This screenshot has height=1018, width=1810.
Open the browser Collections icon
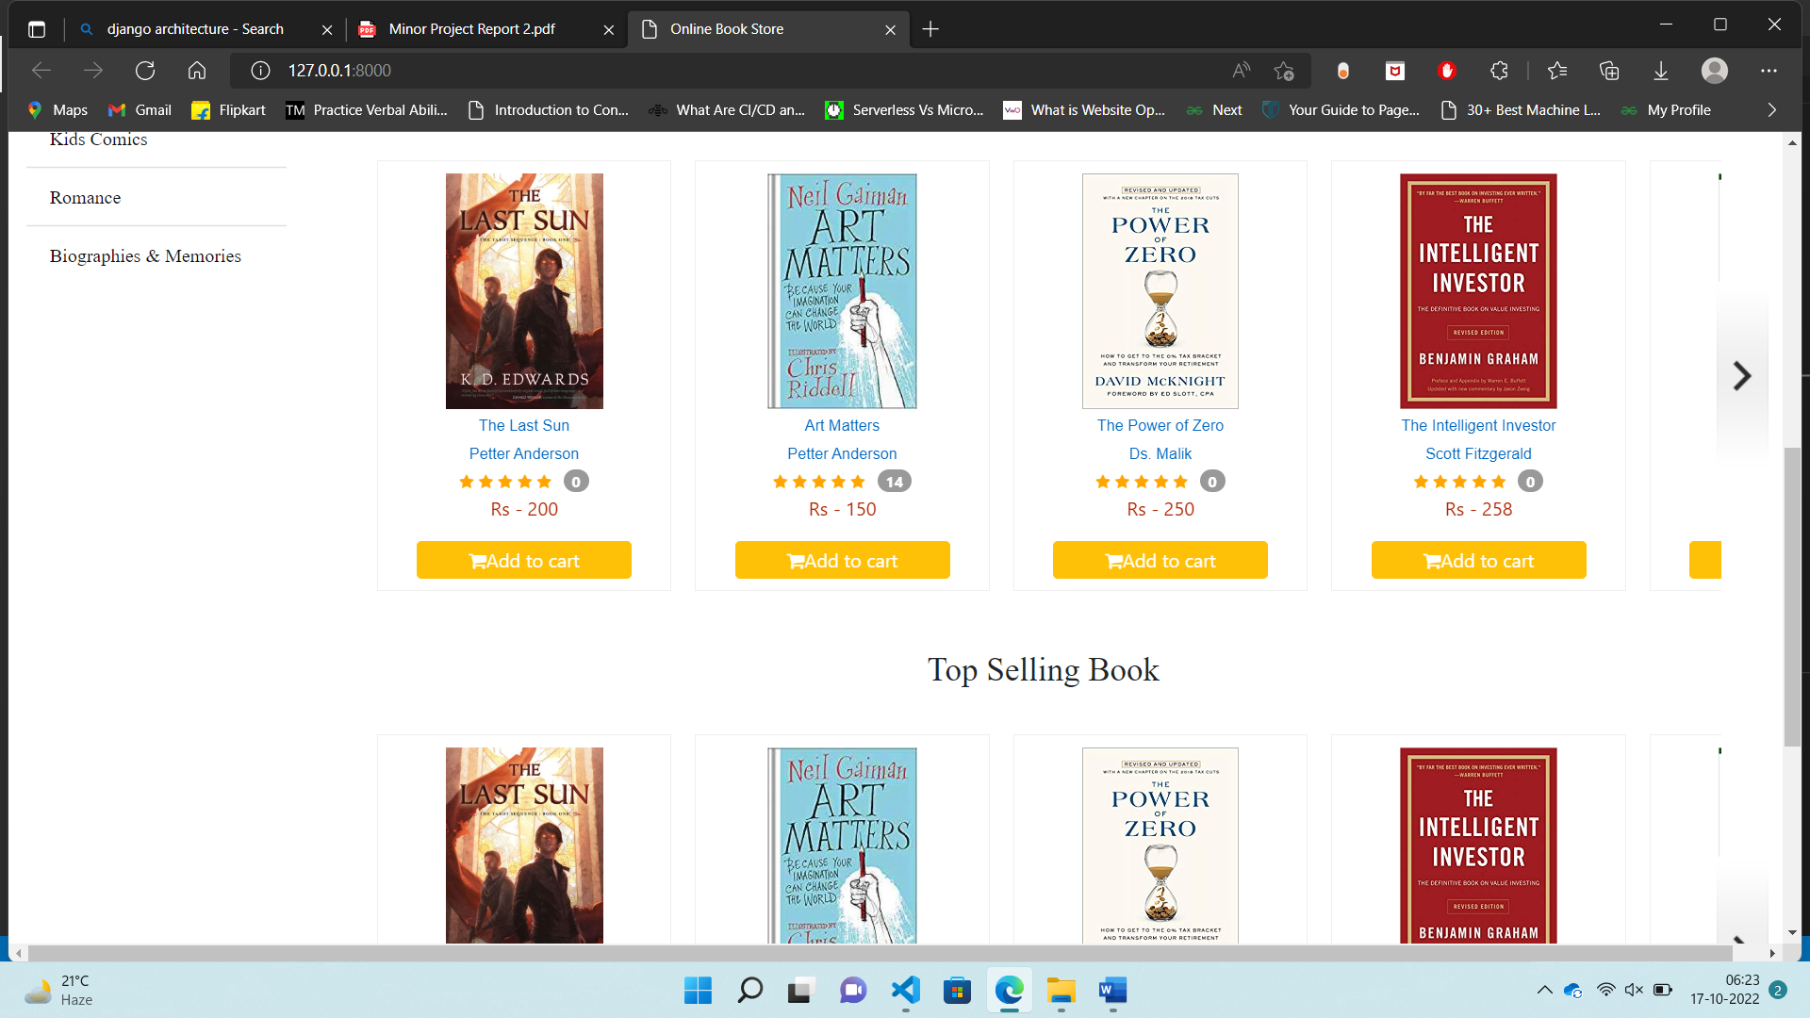[1609, 71]
